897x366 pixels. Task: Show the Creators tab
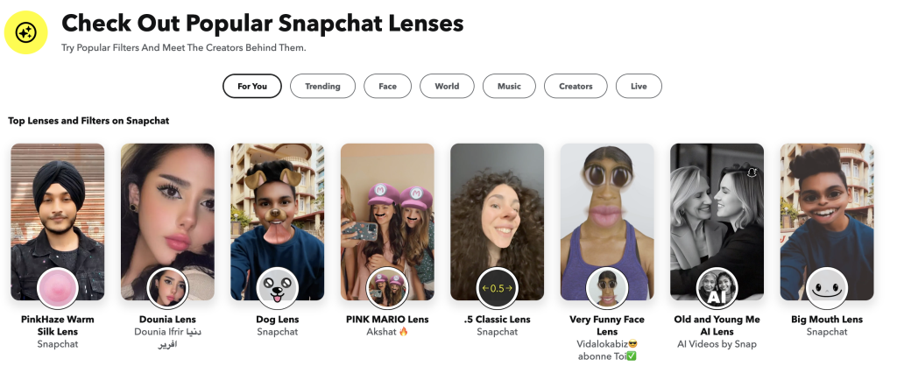pos(576,87)
